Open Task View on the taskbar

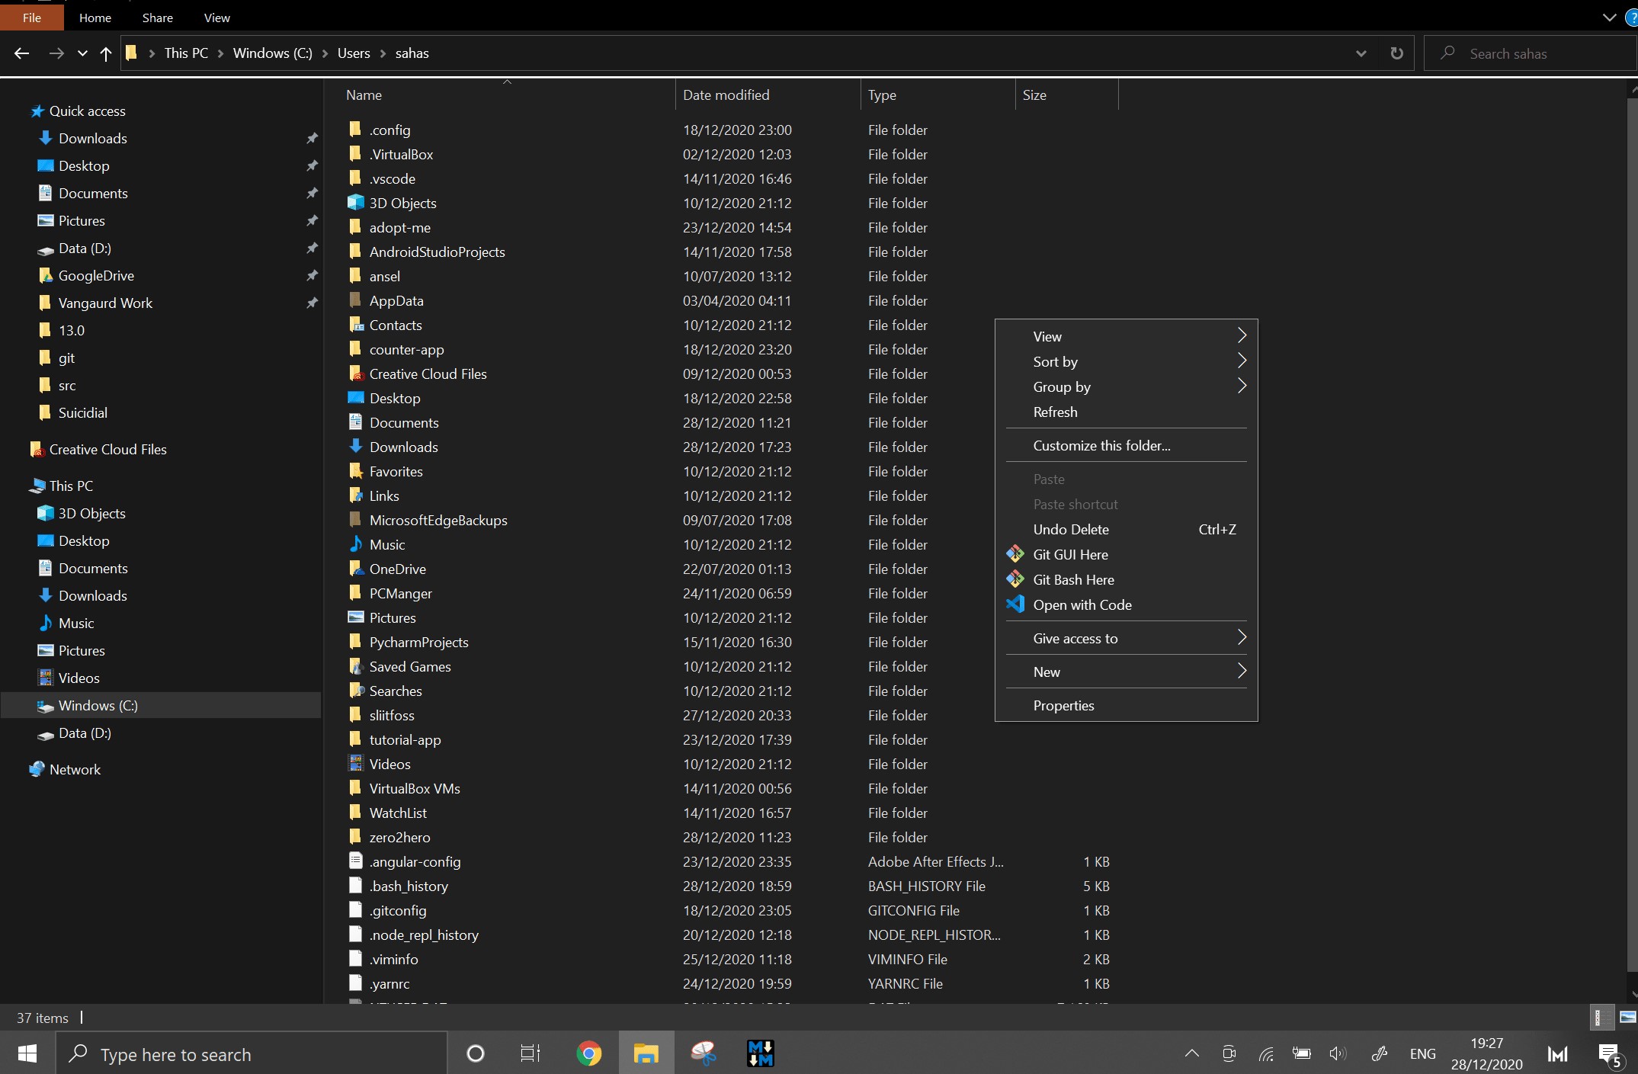(530, 1054)
